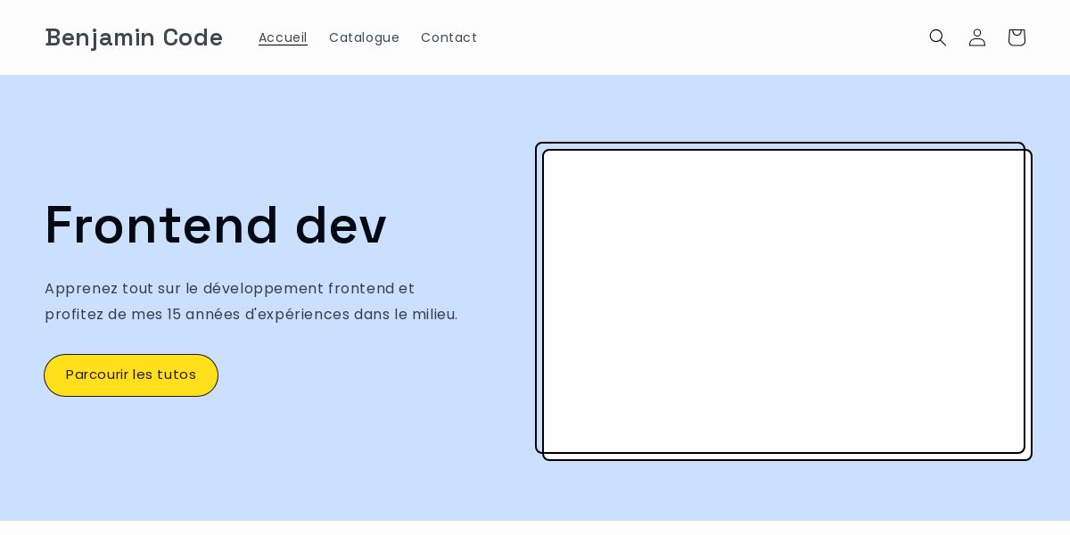
Task: Go to the Accueil menu item
Action: click(x=283, y=37)
